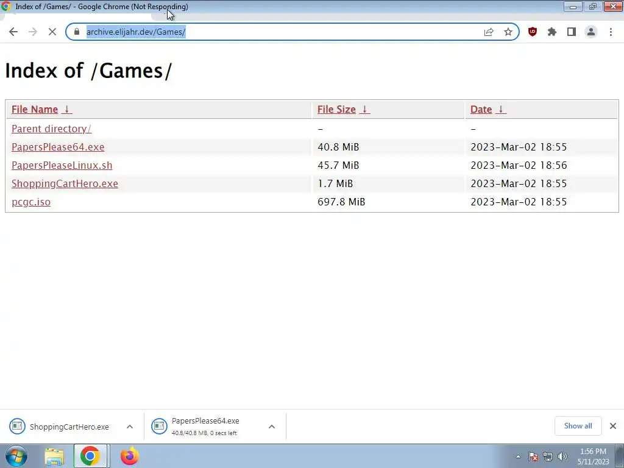Viewport: 624px width, 468px height.
Task: Show hidden tray icons
Action: (x=518, y=456)
